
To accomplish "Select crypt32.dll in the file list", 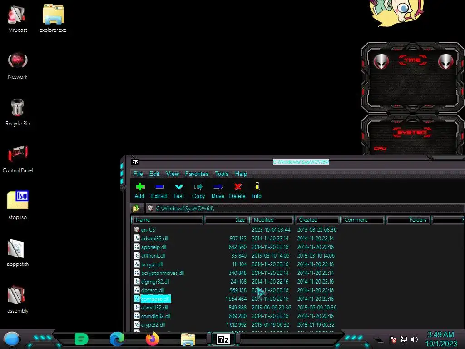I will 298,324.
